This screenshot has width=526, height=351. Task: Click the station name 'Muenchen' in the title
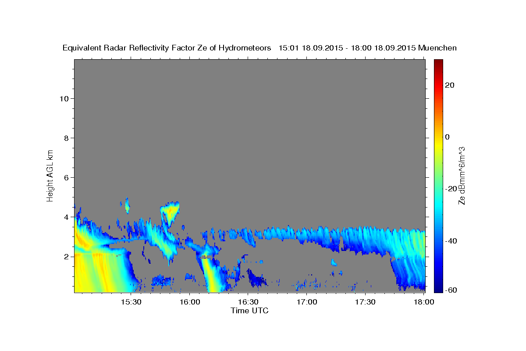(437, 48)
